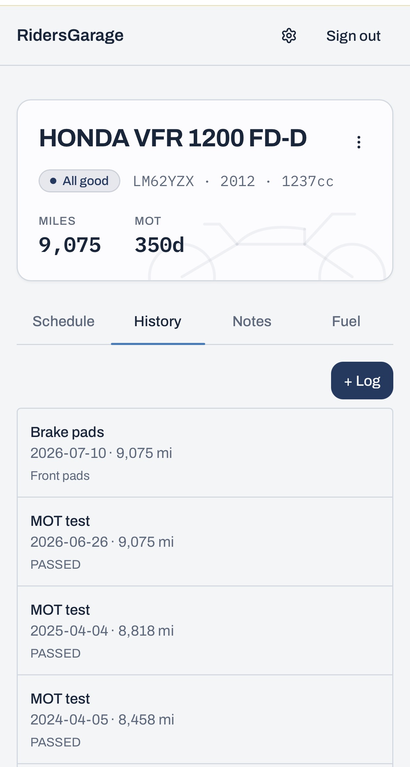Click the Front pads note text
Image resolution: width=410 pixels, height=767 pixels.
tap(60, 476)
